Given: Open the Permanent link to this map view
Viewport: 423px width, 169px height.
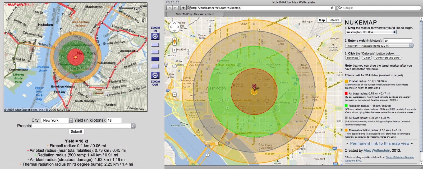Looking at the screenshot, I should click(380, 143).
